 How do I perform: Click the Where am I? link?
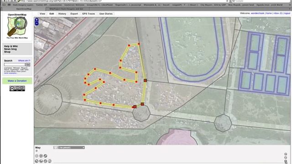(x=24, y=61)
